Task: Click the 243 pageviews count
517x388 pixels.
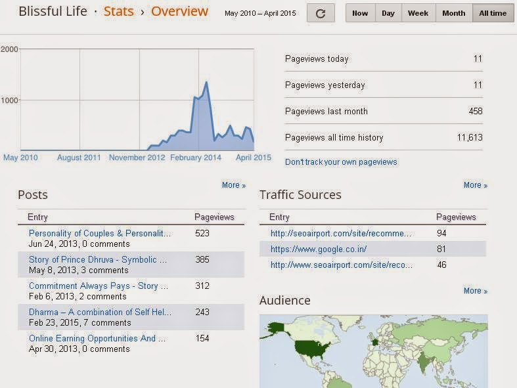Action: pos(202,313)
